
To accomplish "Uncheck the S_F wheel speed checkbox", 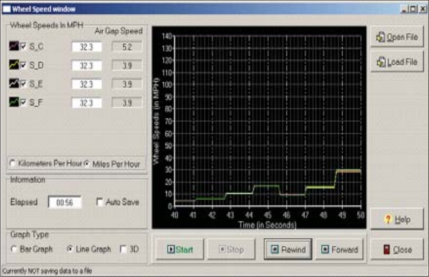I will [x=23, y=102].
